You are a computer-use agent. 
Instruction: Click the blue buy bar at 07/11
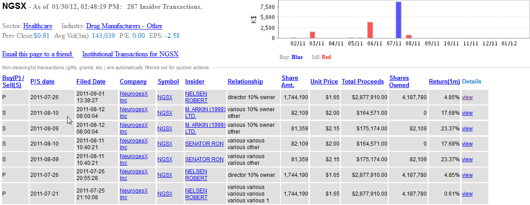(x=399, y=20)
